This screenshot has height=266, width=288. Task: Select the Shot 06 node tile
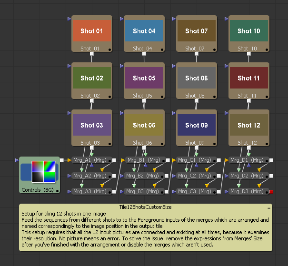(144, 128)
